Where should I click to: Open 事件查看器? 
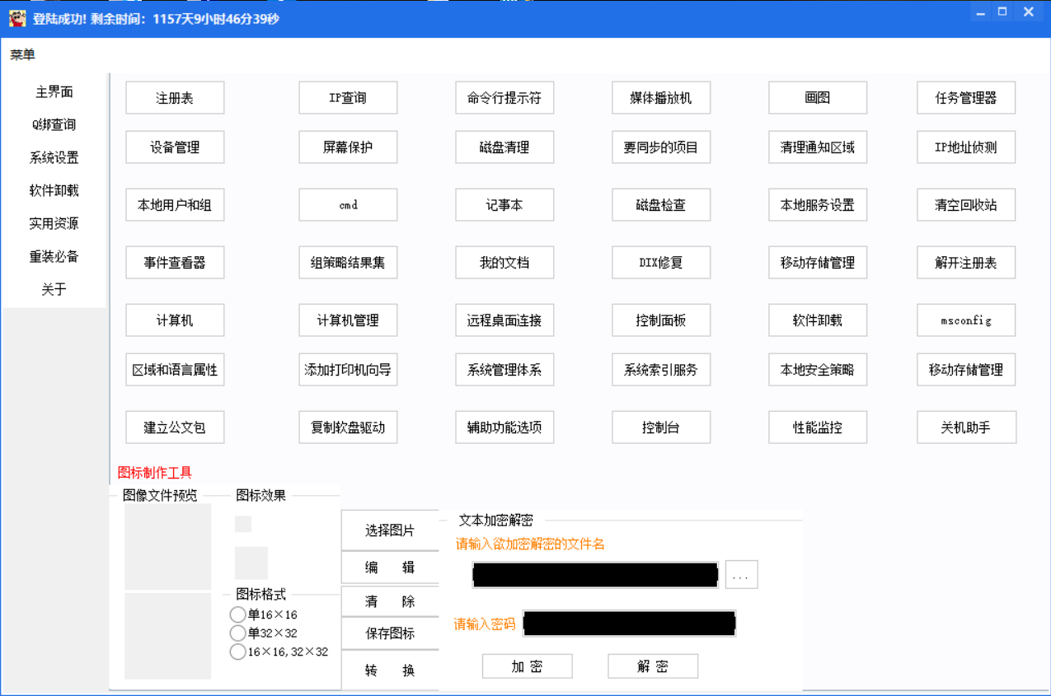pyautogui.click(x=175, y=263)
